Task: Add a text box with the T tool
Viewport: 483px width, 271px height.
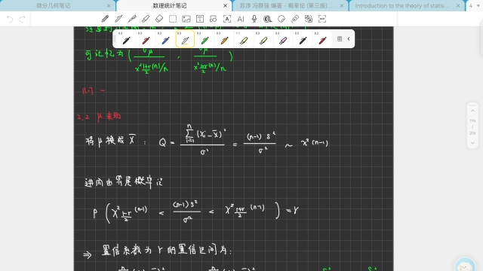Action: click(200, 19)
